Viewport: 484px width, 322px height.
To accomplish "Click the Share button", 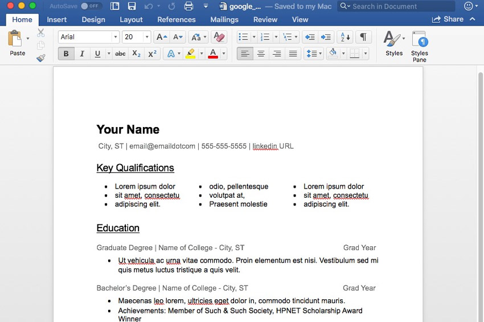I will pos(448,19).
